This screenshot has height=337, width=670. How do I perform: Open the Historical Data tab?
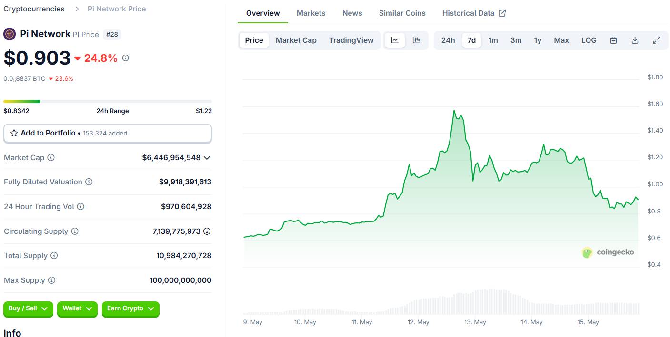click(474, 13)
